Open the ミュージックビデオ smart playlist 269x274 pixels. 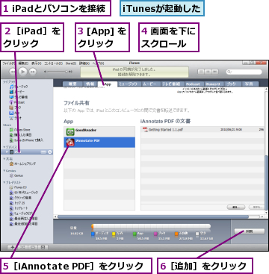pos(22,214)
